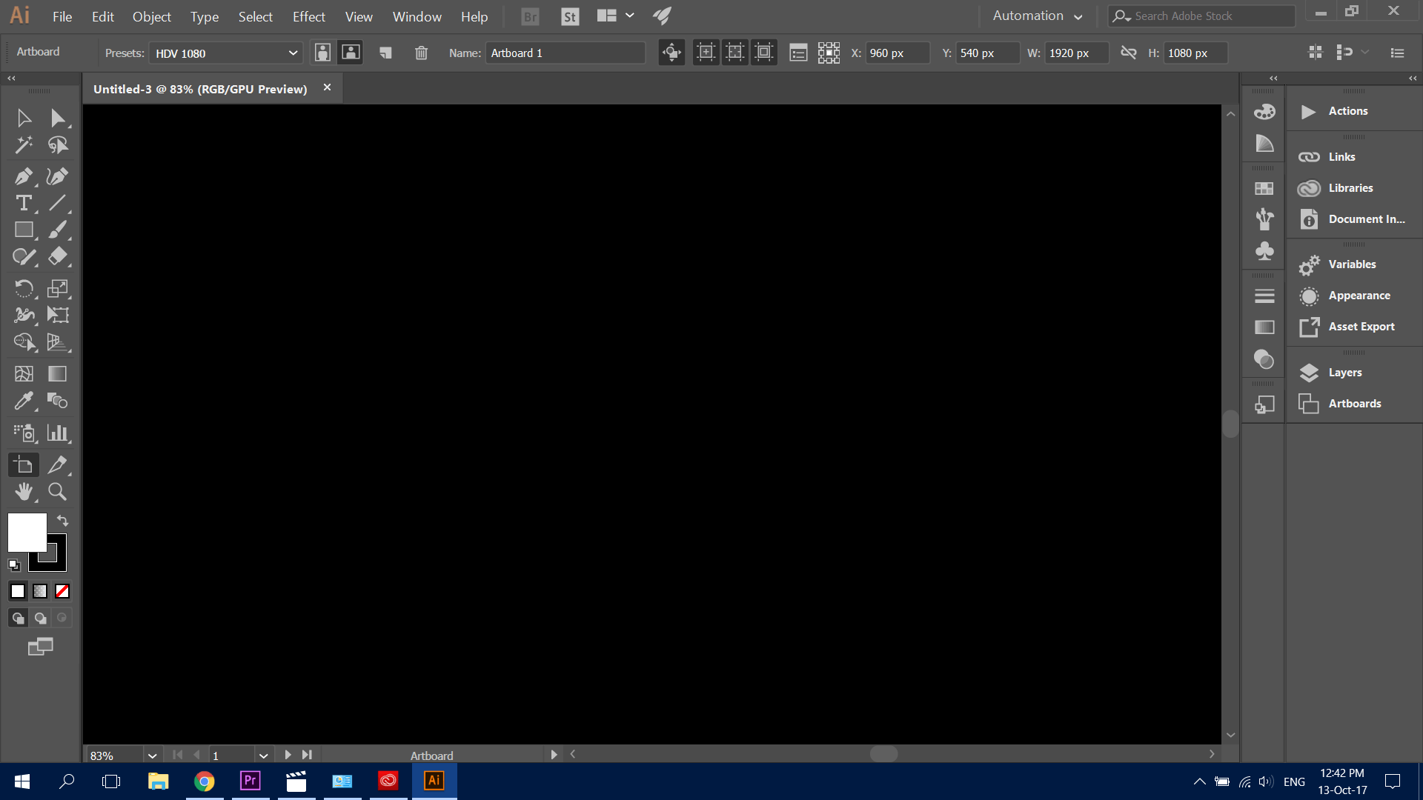Viewport: 1423px width, 800px height.
Task: Open the Automation workspace switcher
Action: tap(1037, 16)
